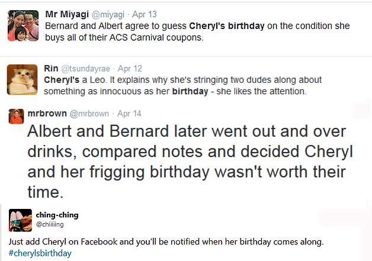Screen dimensions: 372x261
Task: Open mrbrown's tweet about Albert and Bernard
Action: click(190, 162)
